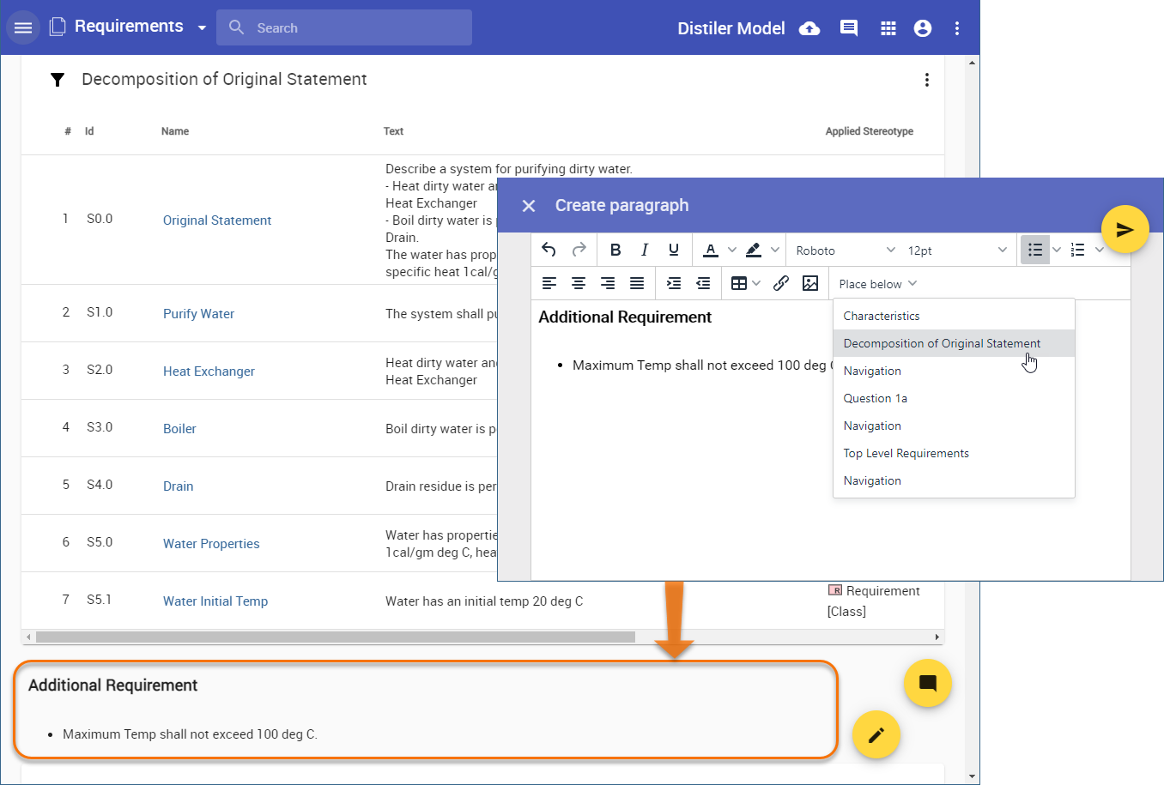Toggle the bulleted list button
This screenshot has height=785, width=1164.
point(1035,250)
